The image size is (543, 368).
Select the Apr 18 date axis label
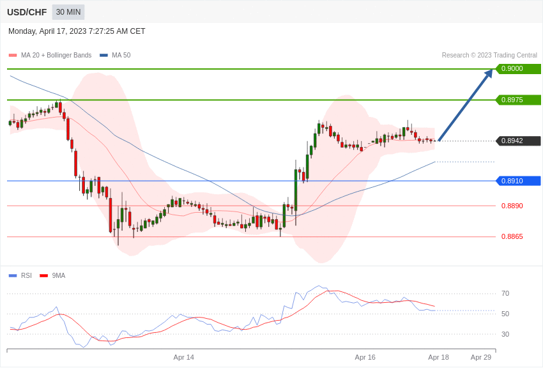439,357
